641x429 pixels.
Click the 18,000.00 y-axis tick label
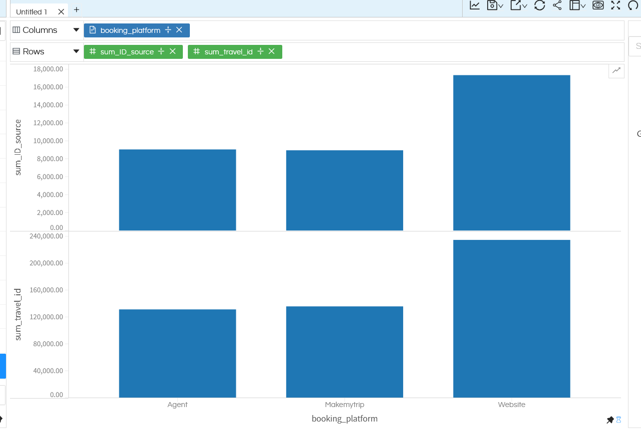tap(48, 69)
